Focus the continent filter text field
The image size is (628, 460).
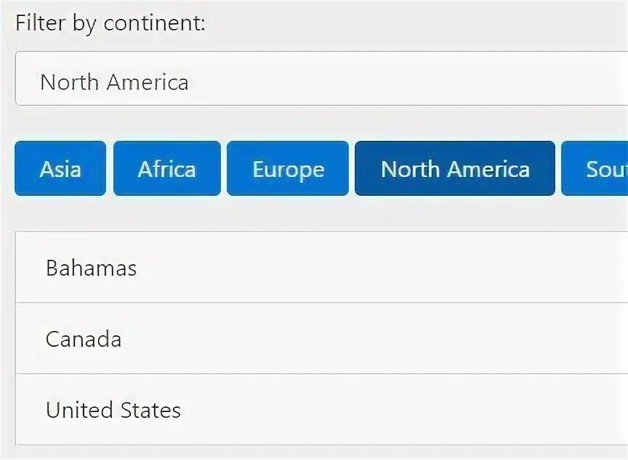(321, 78)
